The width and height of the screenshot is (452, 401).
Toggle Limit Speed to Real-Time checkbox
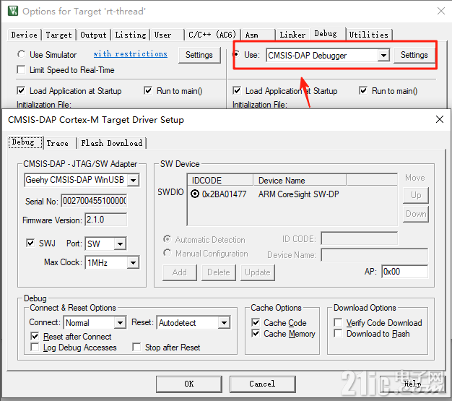click(x=21, y=70)
